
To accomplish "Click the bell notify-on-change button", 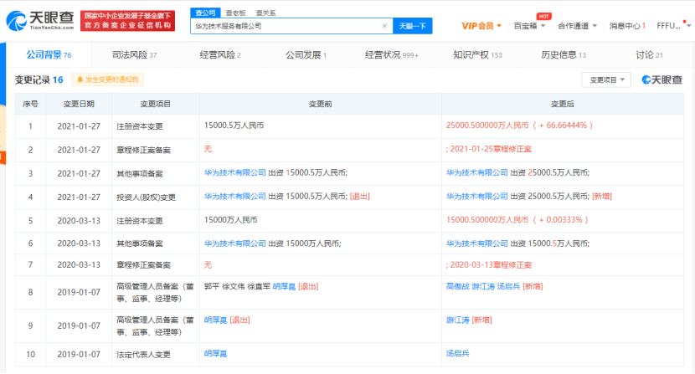I will [x=108, y=79].
